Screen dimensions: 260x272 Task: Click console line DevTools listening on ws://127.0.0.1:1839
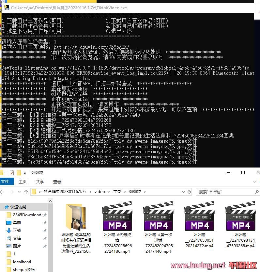coord(125,68)
